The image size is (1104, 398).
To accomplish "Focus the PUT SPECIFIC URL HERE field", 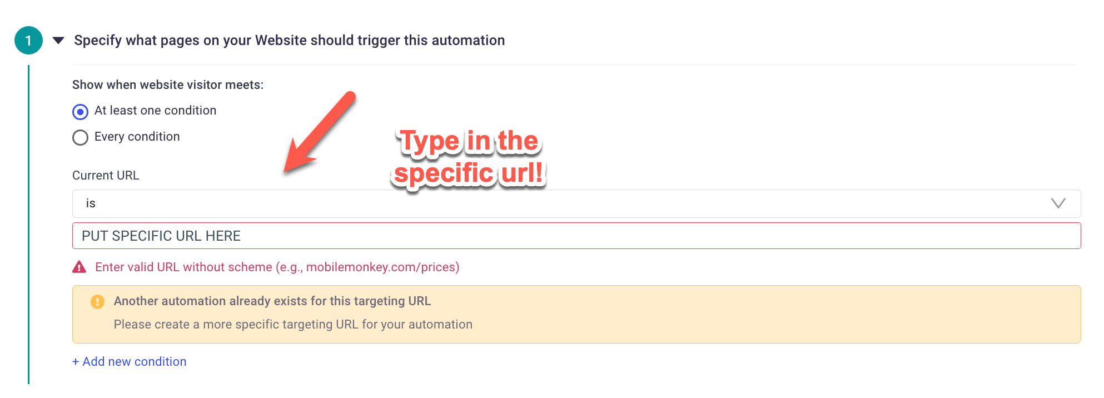I will (x=576, y=236).
